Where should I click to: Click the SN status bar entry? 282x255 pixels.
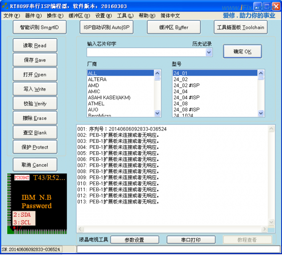(x=31, y=249)
